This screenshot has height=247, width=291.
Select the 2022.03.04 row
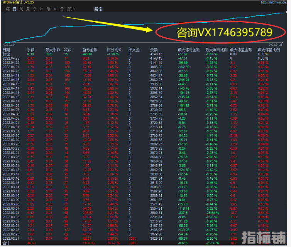(x=11, y=212)
